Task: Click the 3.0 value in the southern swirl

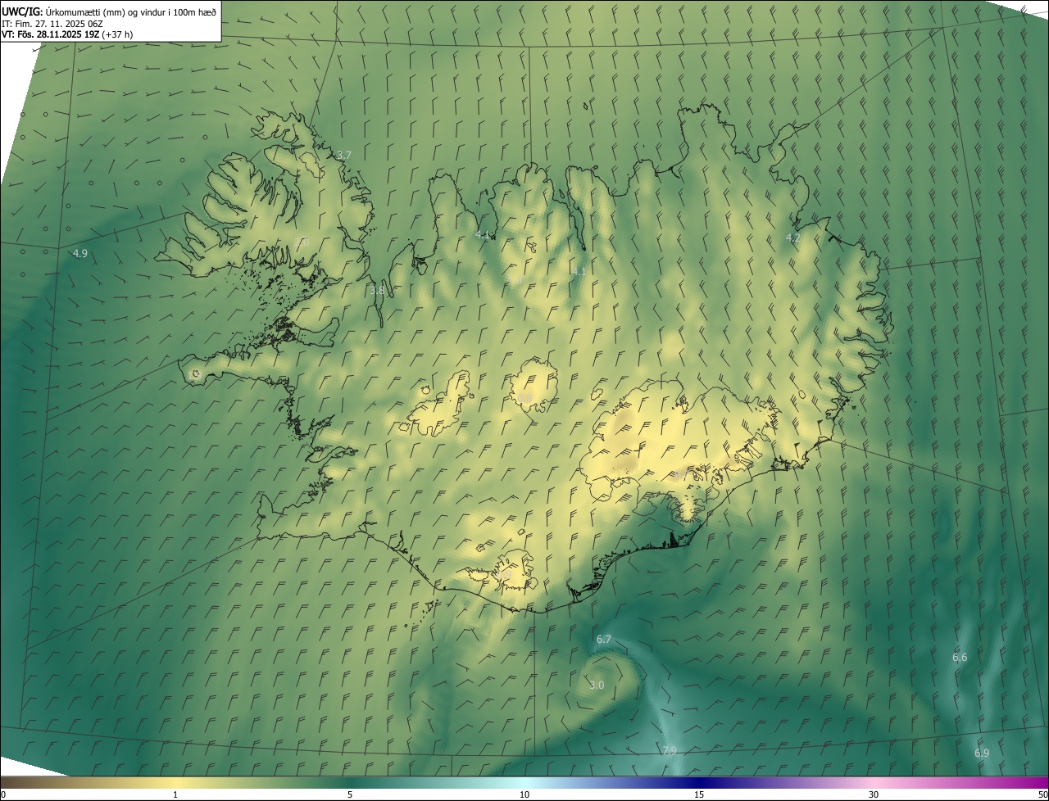Action: coord(597,686)
